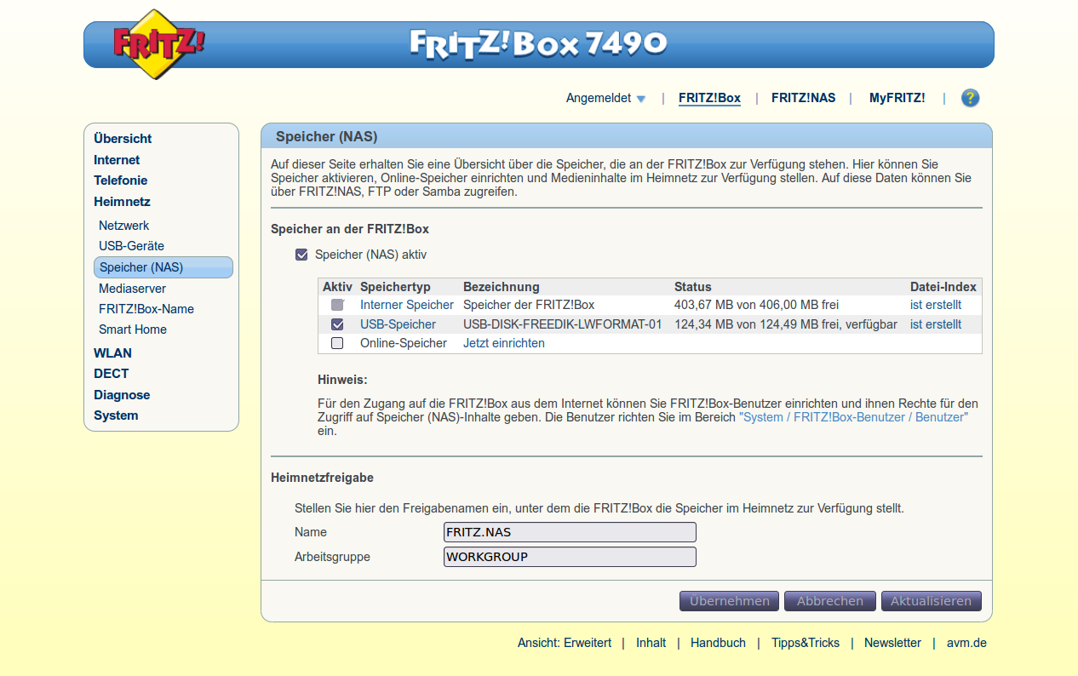Enable the Online-Speicher checkbox
1078x676 pixels.
(x=337, y=343)
